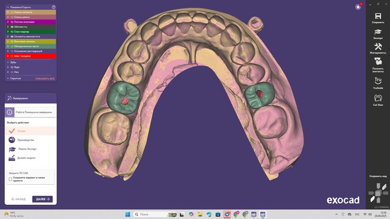
Task: Select the Производство action label
Action: (x=26, y=140)
